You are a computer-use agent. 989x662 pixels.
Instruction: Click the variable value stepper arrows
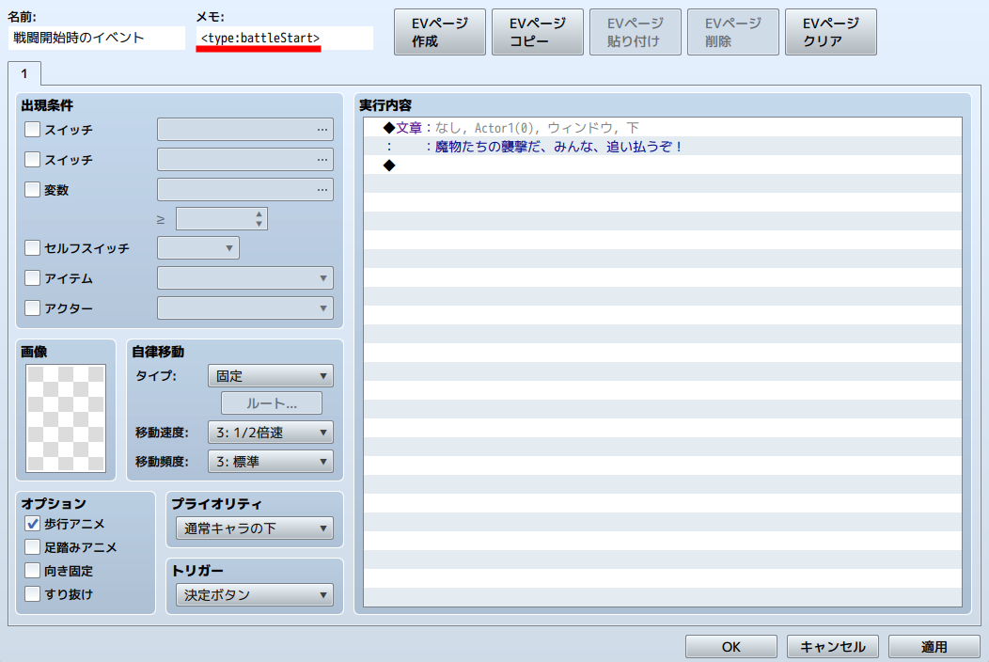click(259, 219)
